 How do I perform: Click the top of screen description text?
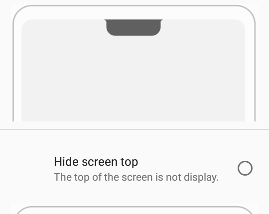[136, 177]
